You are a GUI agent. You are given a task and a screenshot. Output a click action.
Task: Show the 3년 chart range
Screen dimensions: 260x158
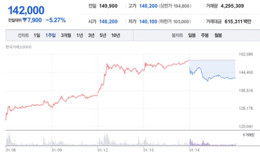[x=91, y=35]
